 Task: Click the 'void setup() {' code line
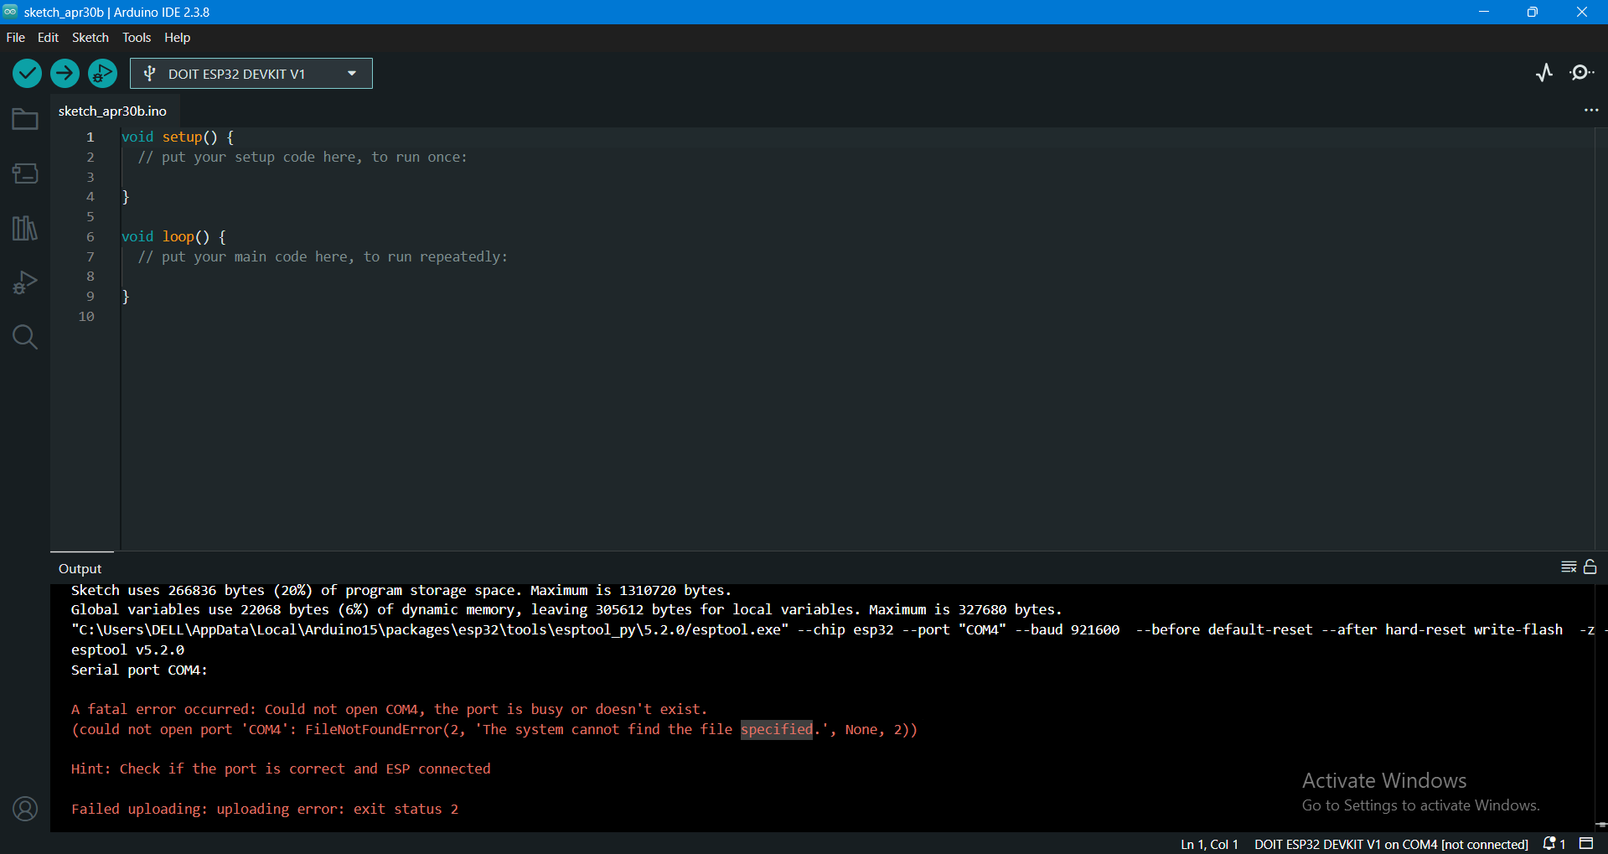tap(178, 137)
